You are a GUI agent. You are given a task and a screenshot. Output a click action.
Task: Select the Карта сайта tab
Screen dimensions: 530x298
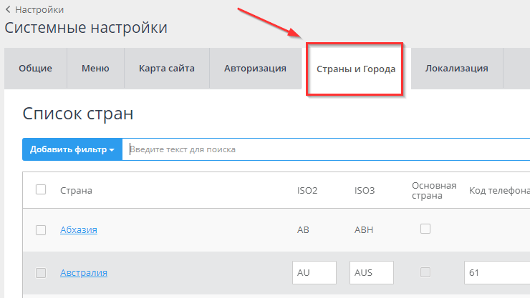167,69
